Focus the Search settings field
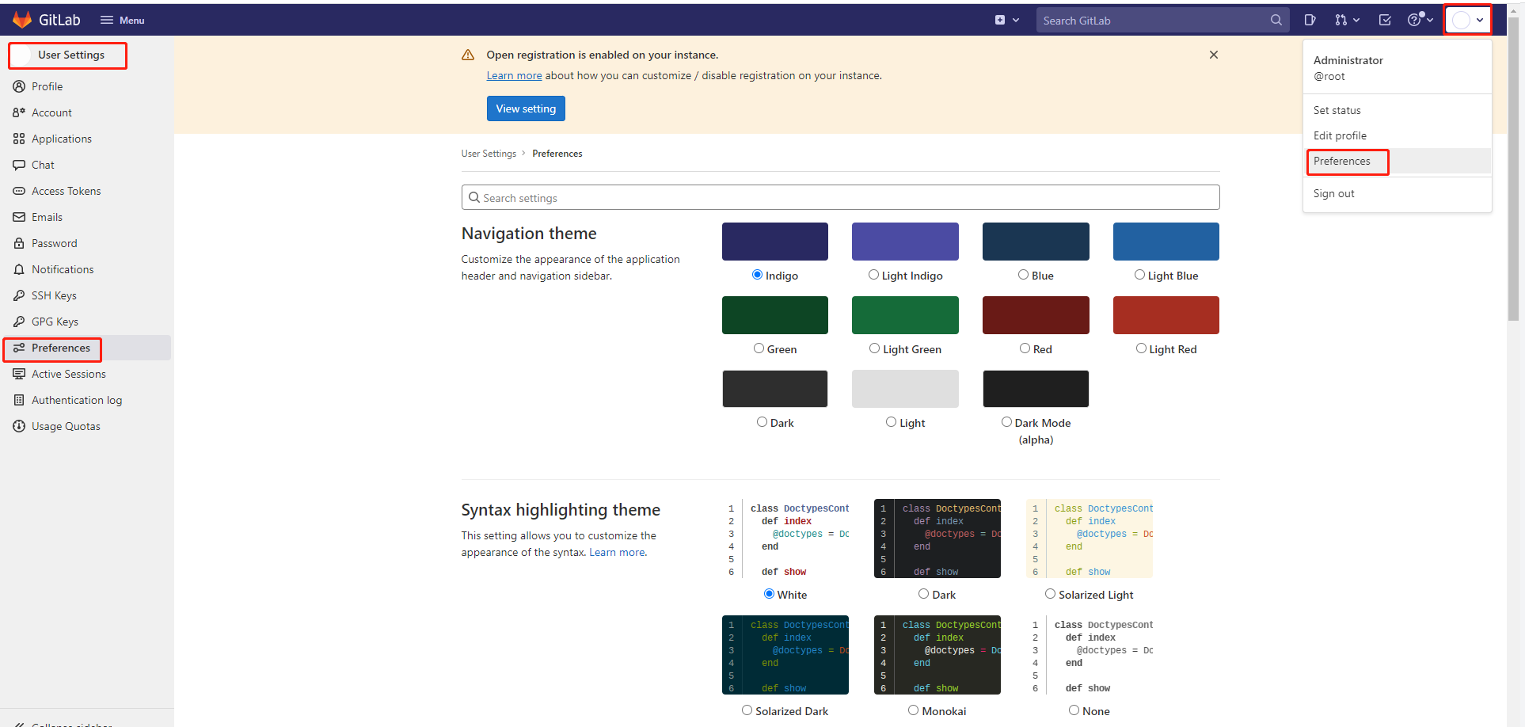 click(x=840, y=197)
